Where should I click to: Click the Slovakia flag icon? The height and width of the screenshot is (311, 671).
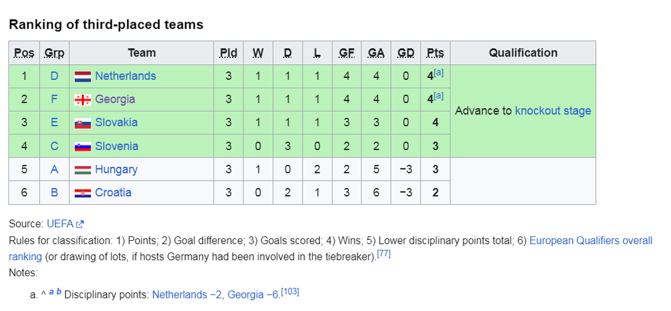pos(83,123)
